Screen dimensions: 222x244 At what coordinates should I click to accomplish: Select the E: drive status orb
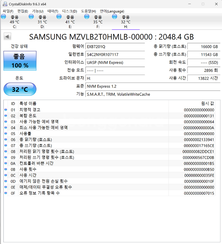(x=59, y=17)
